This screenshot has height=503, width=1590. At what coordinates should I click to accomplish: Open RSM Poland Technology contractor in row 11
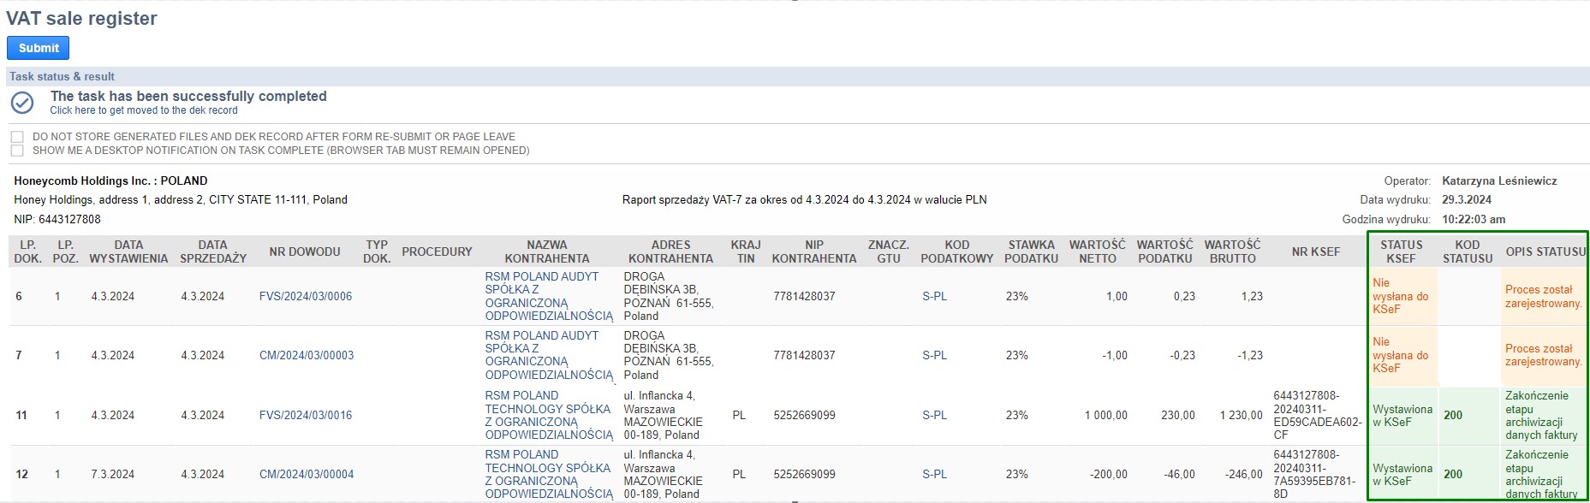tap(548, 415)
